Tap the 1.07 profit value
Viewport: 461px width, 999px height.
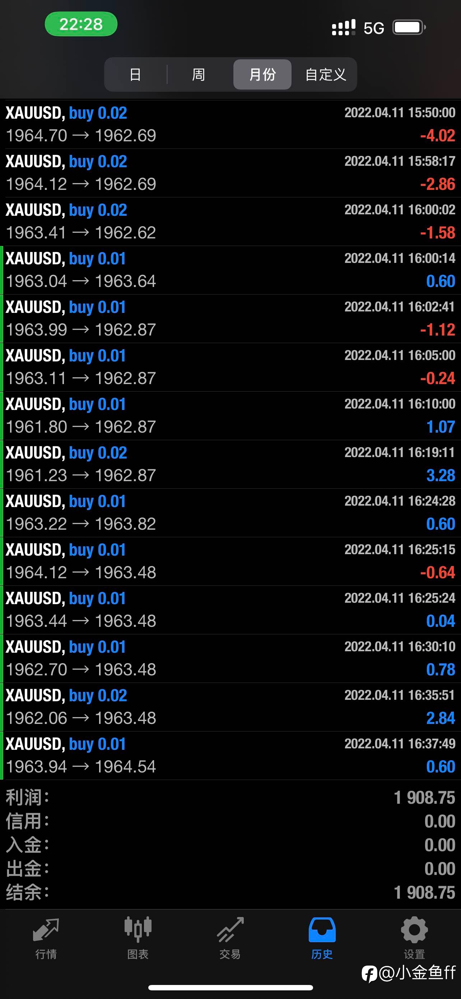click(x=441, y=426)
